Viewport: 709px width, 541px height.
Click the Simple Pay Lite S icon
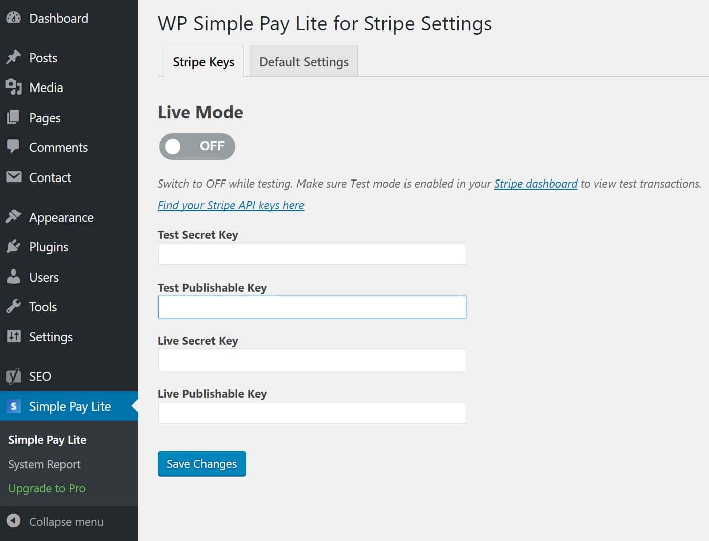click(13, 406)
